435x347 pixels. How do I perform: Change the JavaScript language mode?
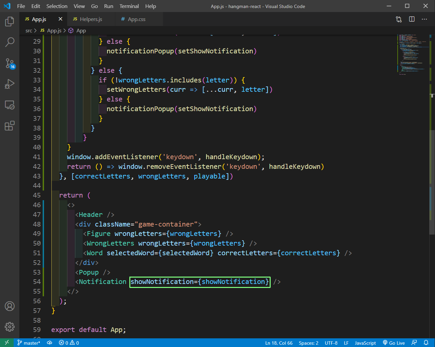coord(365,343)
